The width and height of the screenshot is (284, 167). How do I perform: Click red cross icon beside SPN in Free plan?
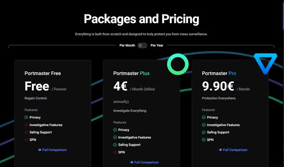26,140
